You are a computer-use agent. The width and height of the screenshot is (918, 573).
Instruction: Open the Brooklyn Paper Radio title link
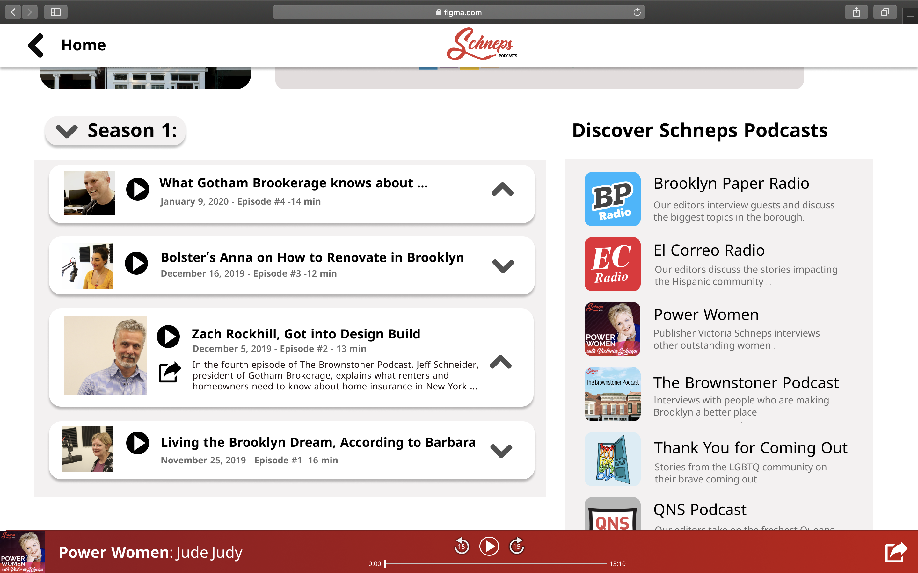(x=731, y=184)
